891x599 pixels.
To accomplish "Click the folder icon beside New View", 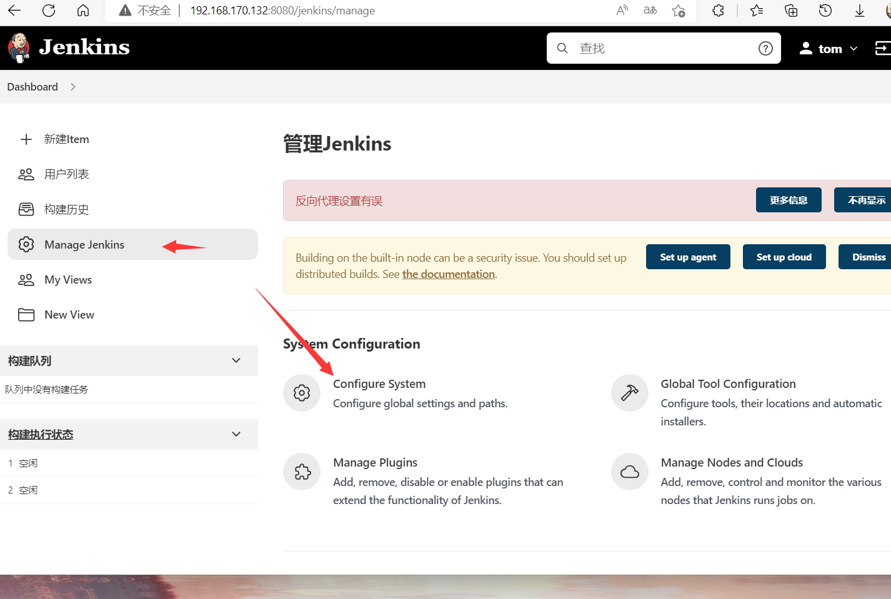I will [x=26, y=315].
